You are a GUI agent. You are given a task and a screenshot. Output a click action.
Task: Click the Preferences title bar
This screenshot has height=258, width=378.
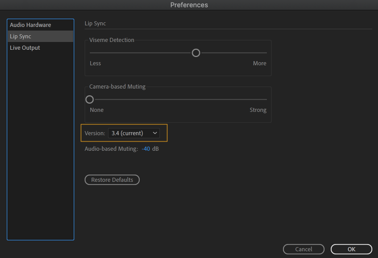(x=189, y=5)
